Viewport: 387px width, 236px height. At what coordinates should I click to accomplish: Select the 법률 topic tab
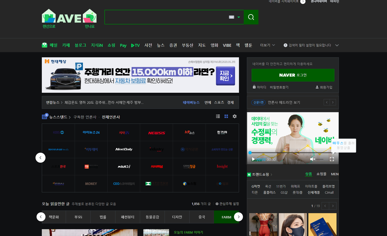103,217
